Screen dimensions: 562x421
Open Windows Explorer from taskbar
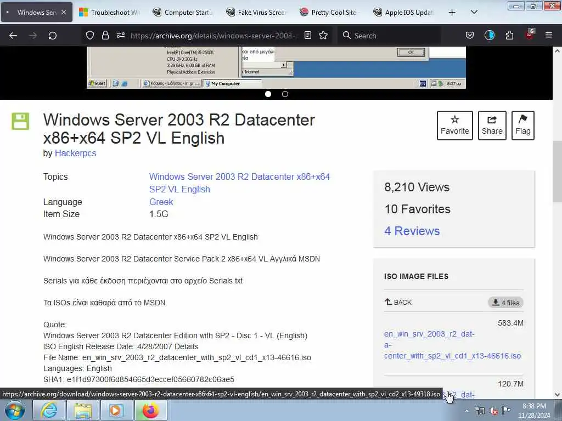point(83,410)
